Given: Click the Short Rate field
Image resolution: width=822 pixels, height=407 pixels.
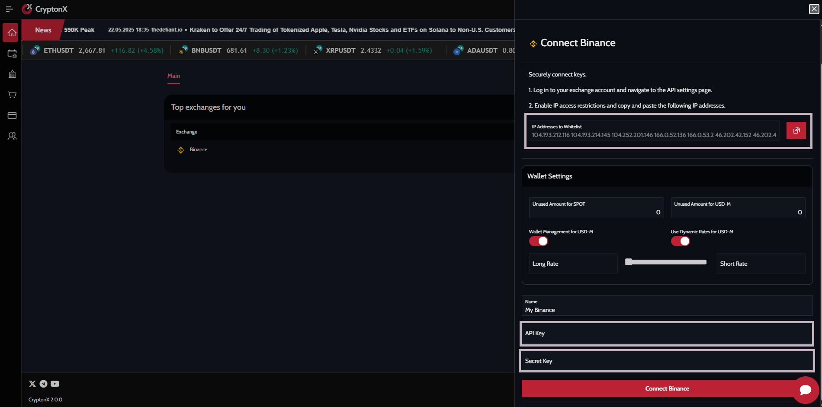Looking at the screenshot, I should coord(761,264).
